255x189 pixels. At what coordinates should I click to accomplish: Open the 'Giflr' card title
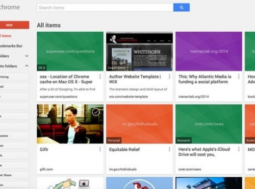coord(44,150)
